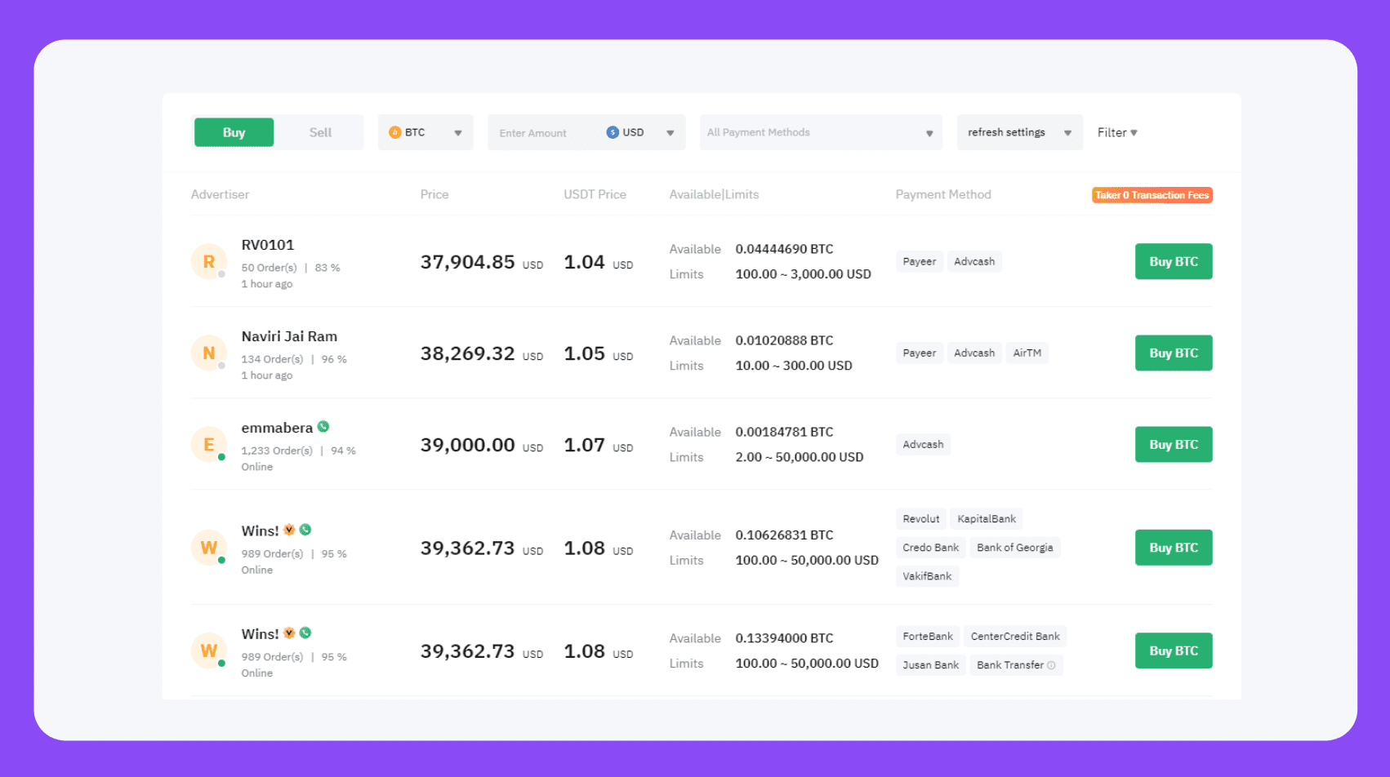Click the Bitcoin icon in coin selector

point(394,132)
